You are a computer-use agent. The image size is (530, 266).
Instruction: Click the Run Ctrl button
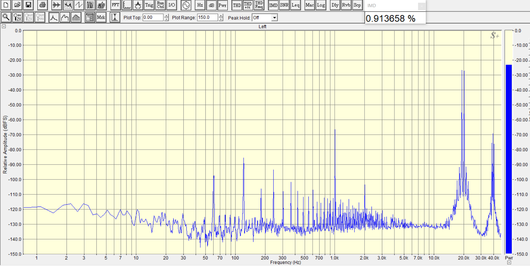tap(160, 5)
